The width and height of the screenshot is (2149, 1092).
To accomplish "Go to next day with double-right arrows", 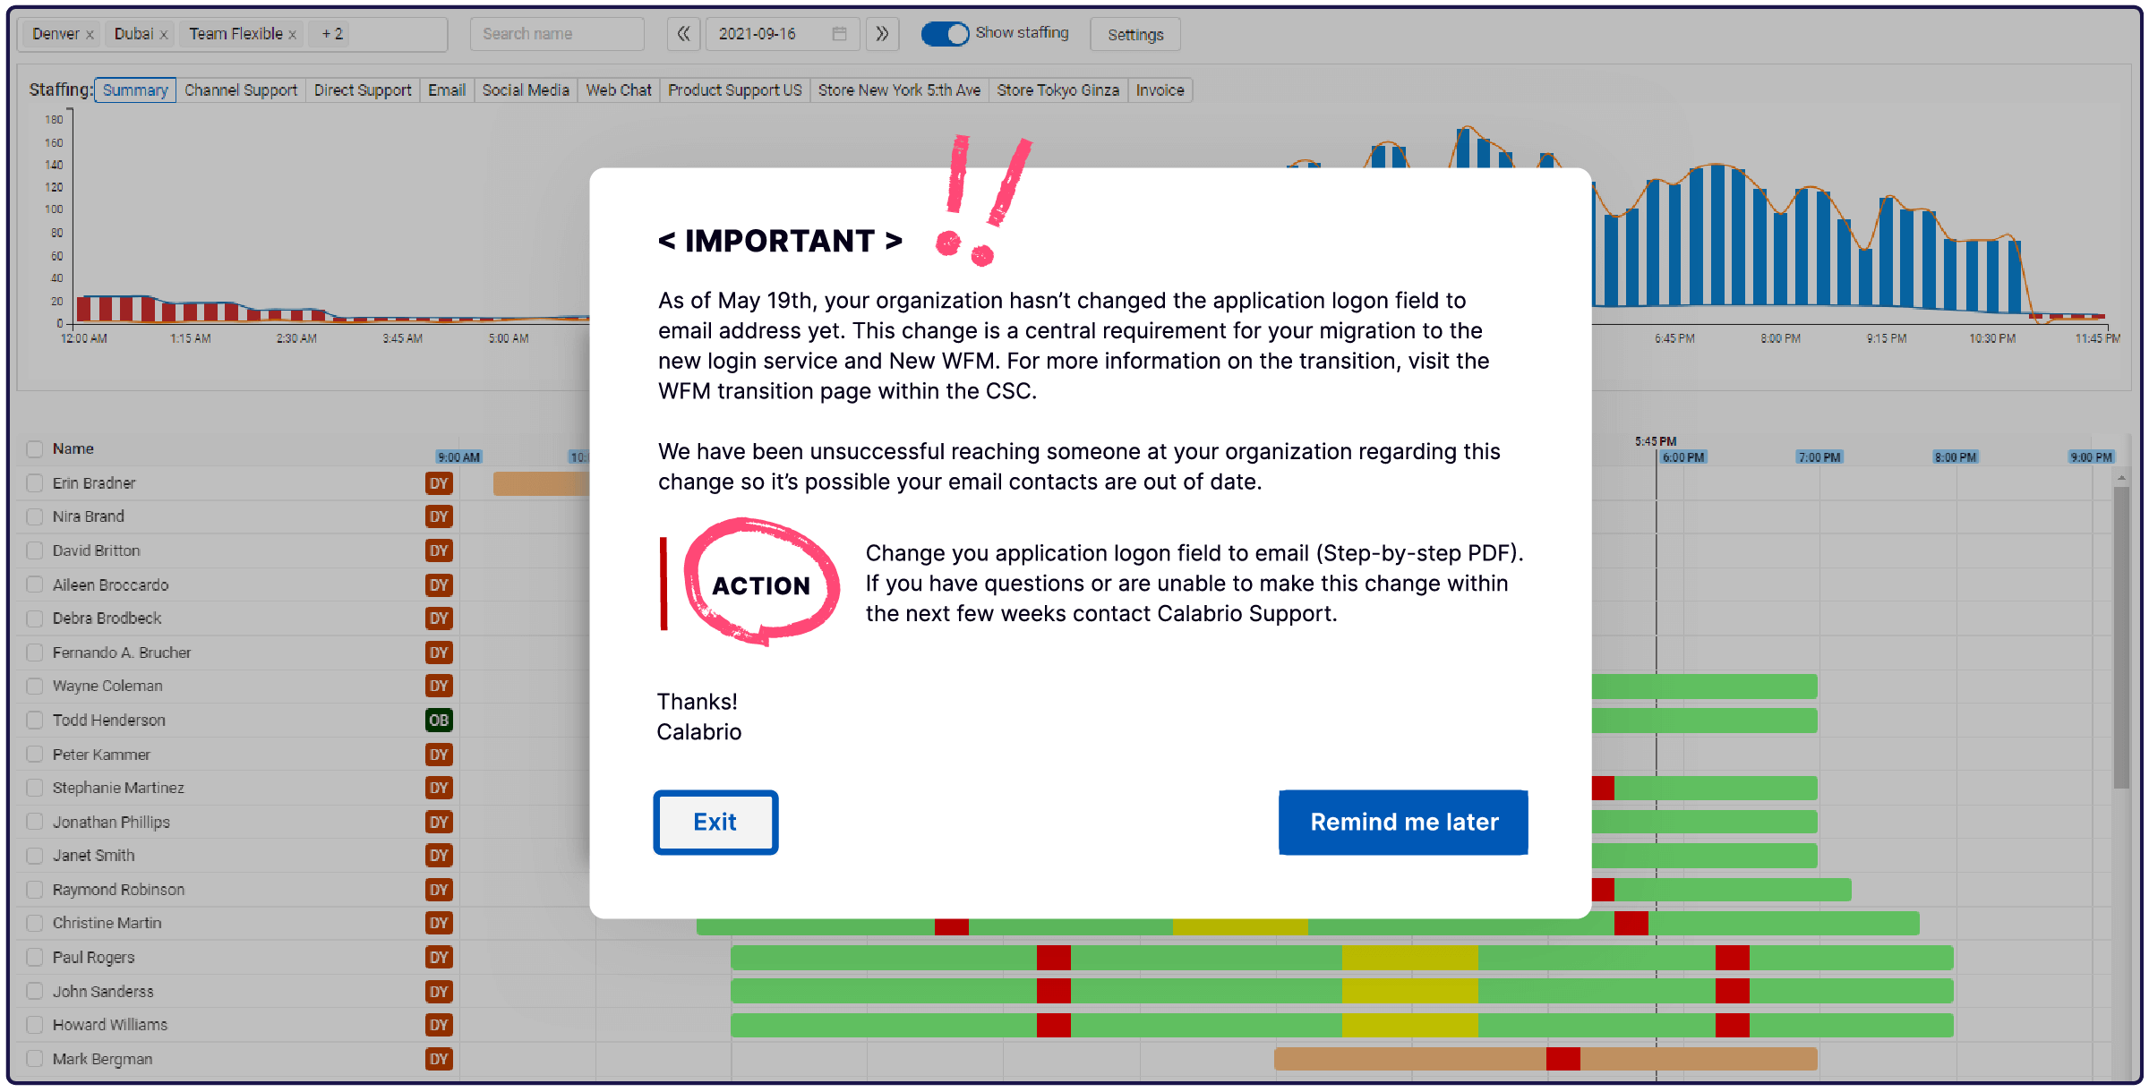I will 882,34.
